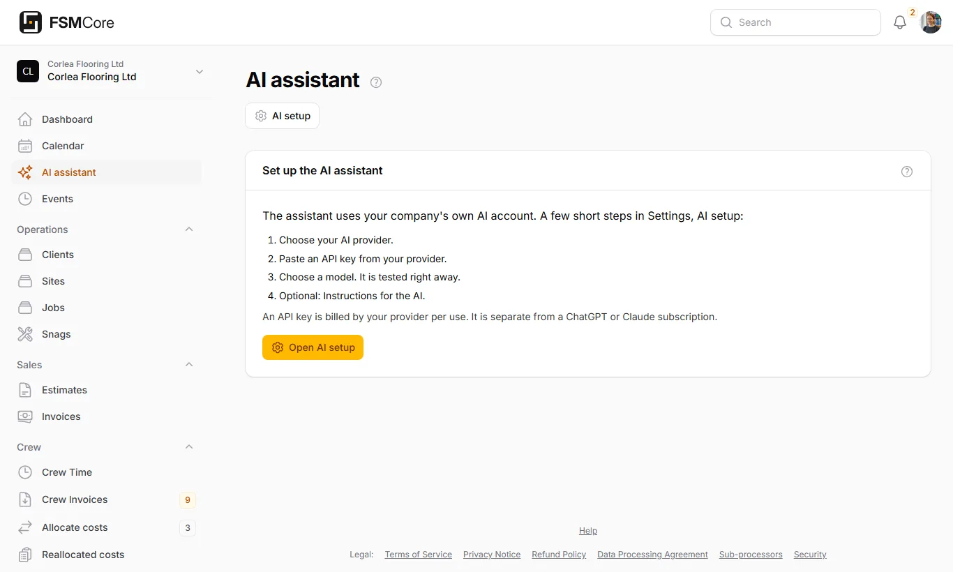Viewport: 953px width, 572px height.
Task: Click the Dashboard home icon
Action: pos(25,119)
